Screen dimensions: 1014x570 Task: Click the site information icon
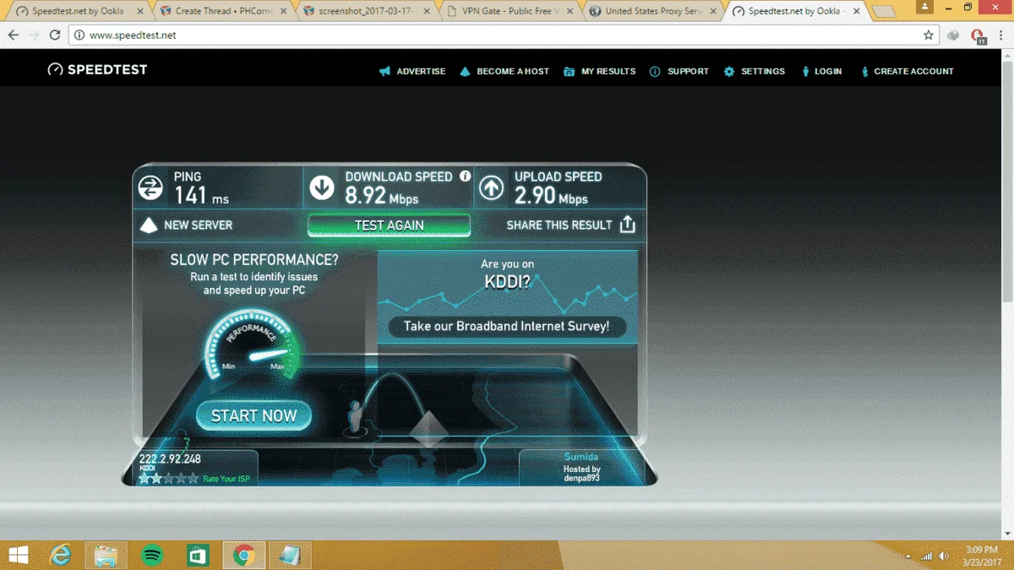(x=79, y=35)
